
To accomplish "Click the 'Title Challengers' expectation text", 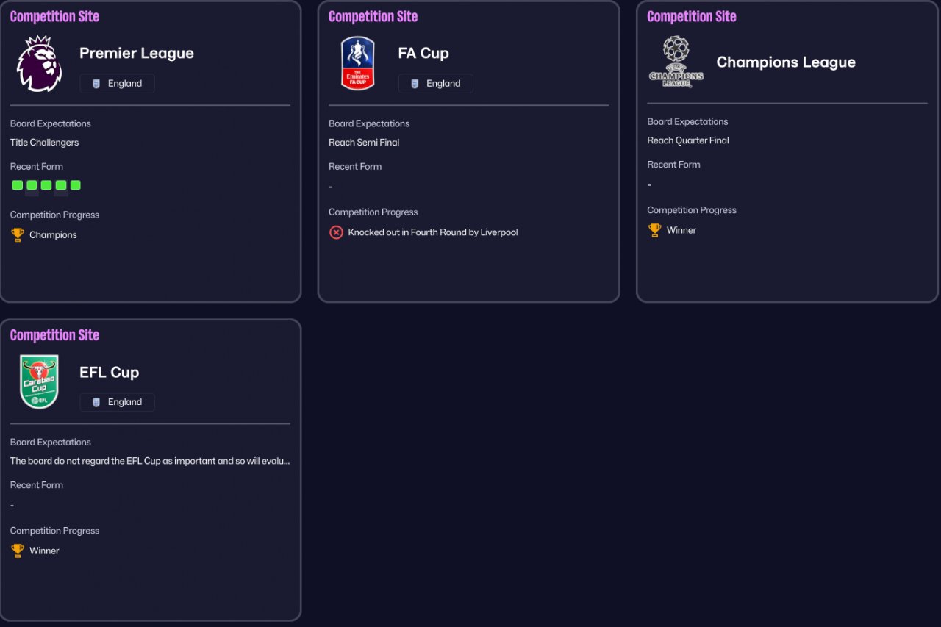I will [x=44, y=143].
